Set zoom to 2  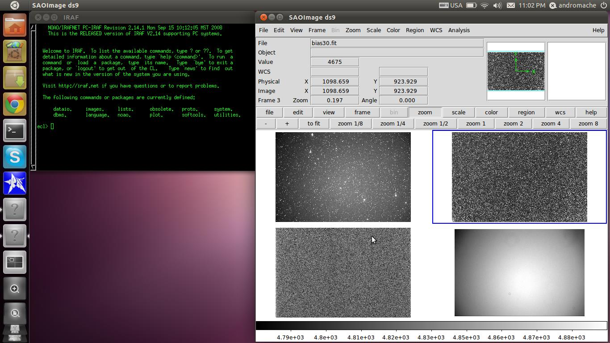(x=513, y=123)
